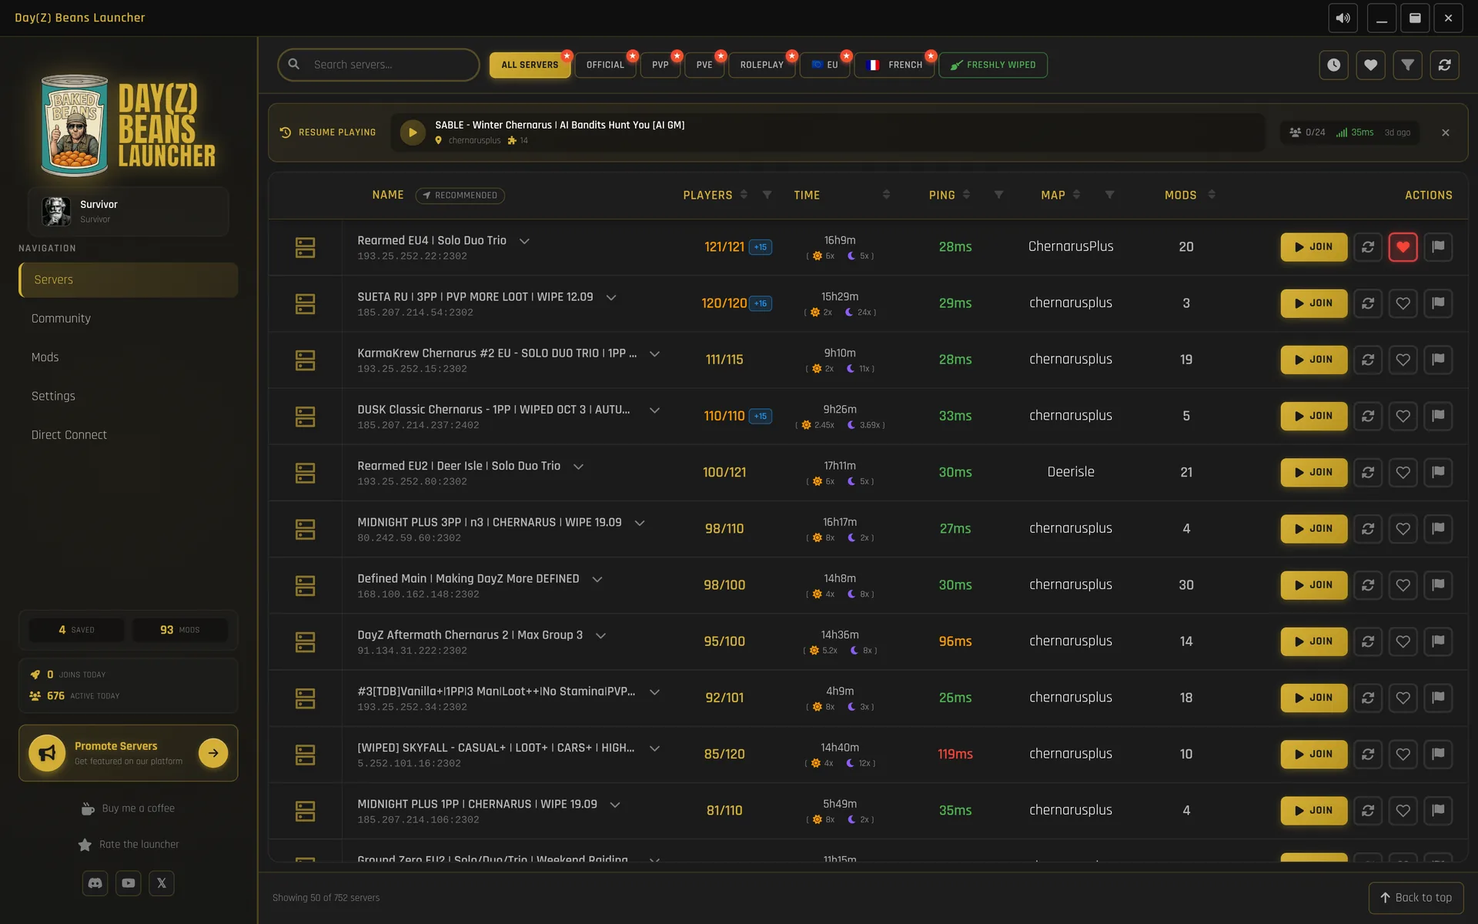Dismiss the Resume Playing banner
The height and width of the screenshot is (924, 1478).
pyautogui.click(x=1446, y=132)
